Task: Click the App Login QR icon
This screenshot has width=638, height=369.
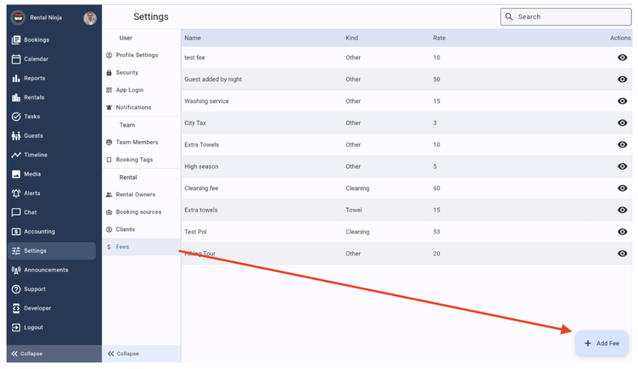Action: pyautogui.click(x=109, y=90)
